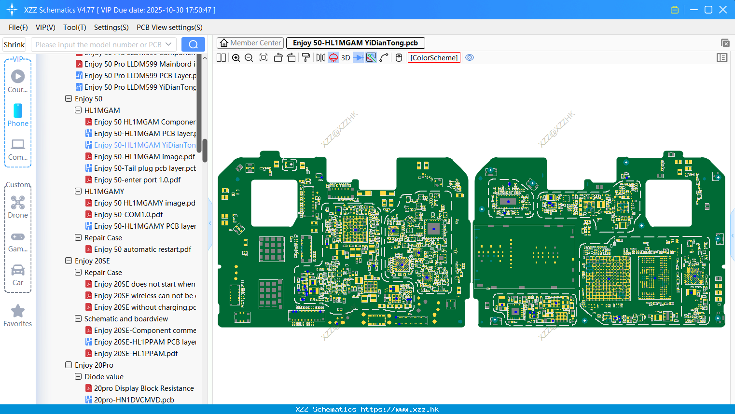Collapse the Enjoy 20SE tree node
This screenshot has height=414, width=735.
coord(69,261)
